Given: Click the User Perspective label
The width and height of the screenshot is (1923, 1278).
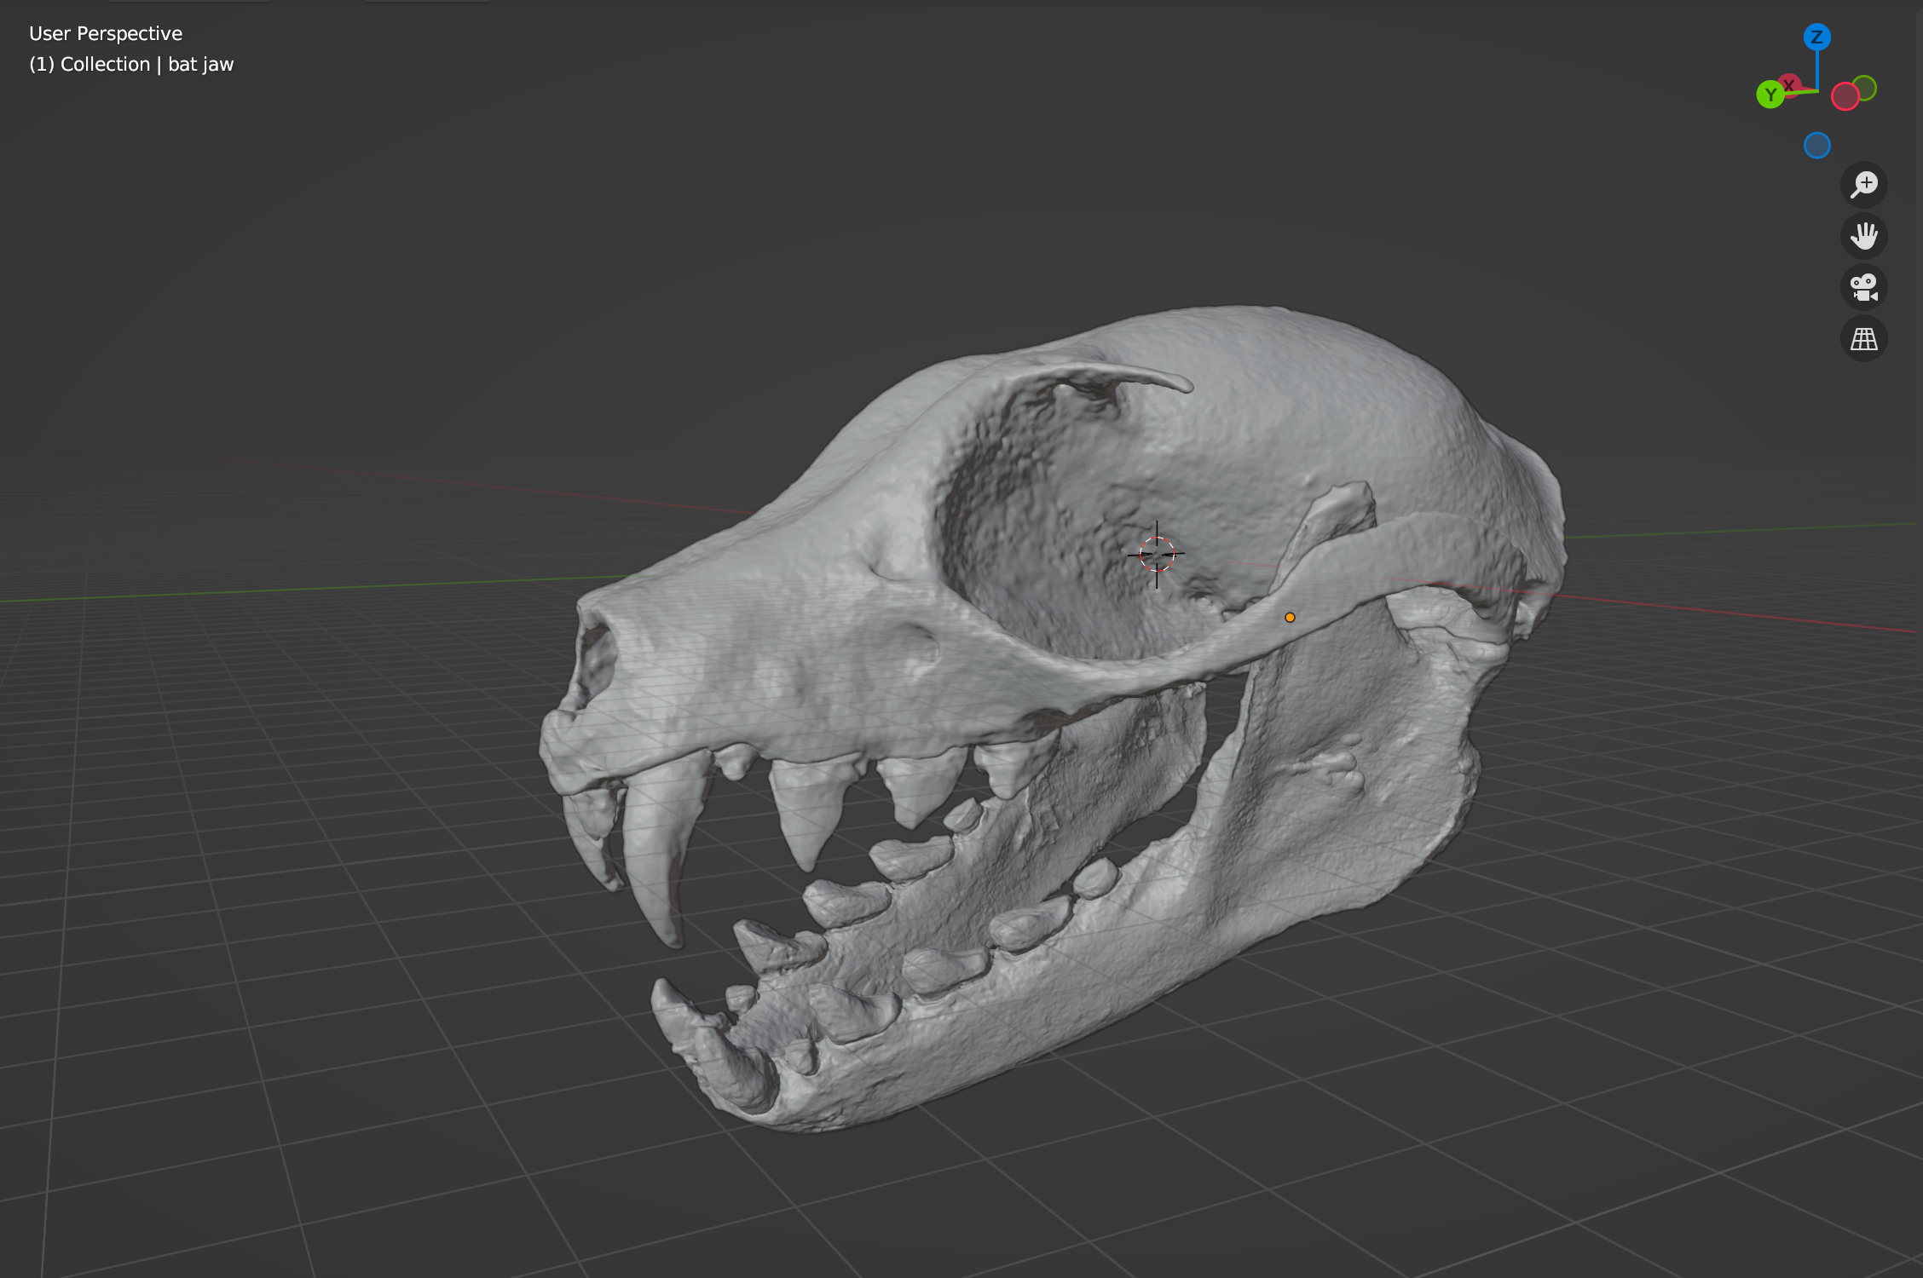Looking at the screenshot, I should pyautogui.click(x=105, y=33).
